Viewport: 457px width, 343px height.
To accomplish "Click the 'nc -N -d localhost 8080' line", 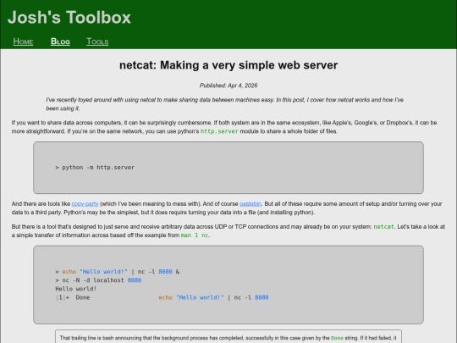I will coord(98,280).
